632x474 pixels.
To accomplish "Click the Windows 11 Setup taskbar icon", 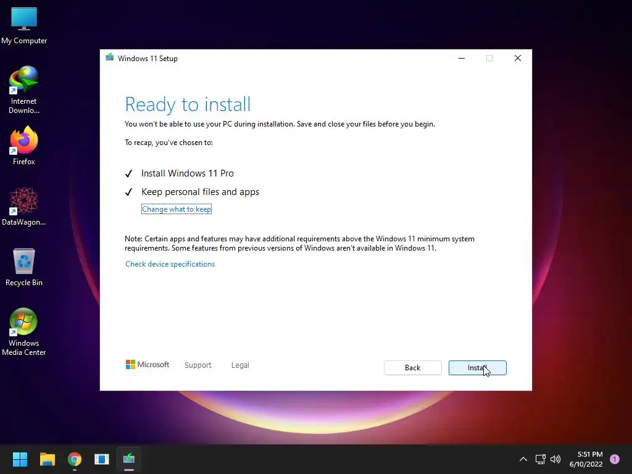I will [x=129, y=459].
